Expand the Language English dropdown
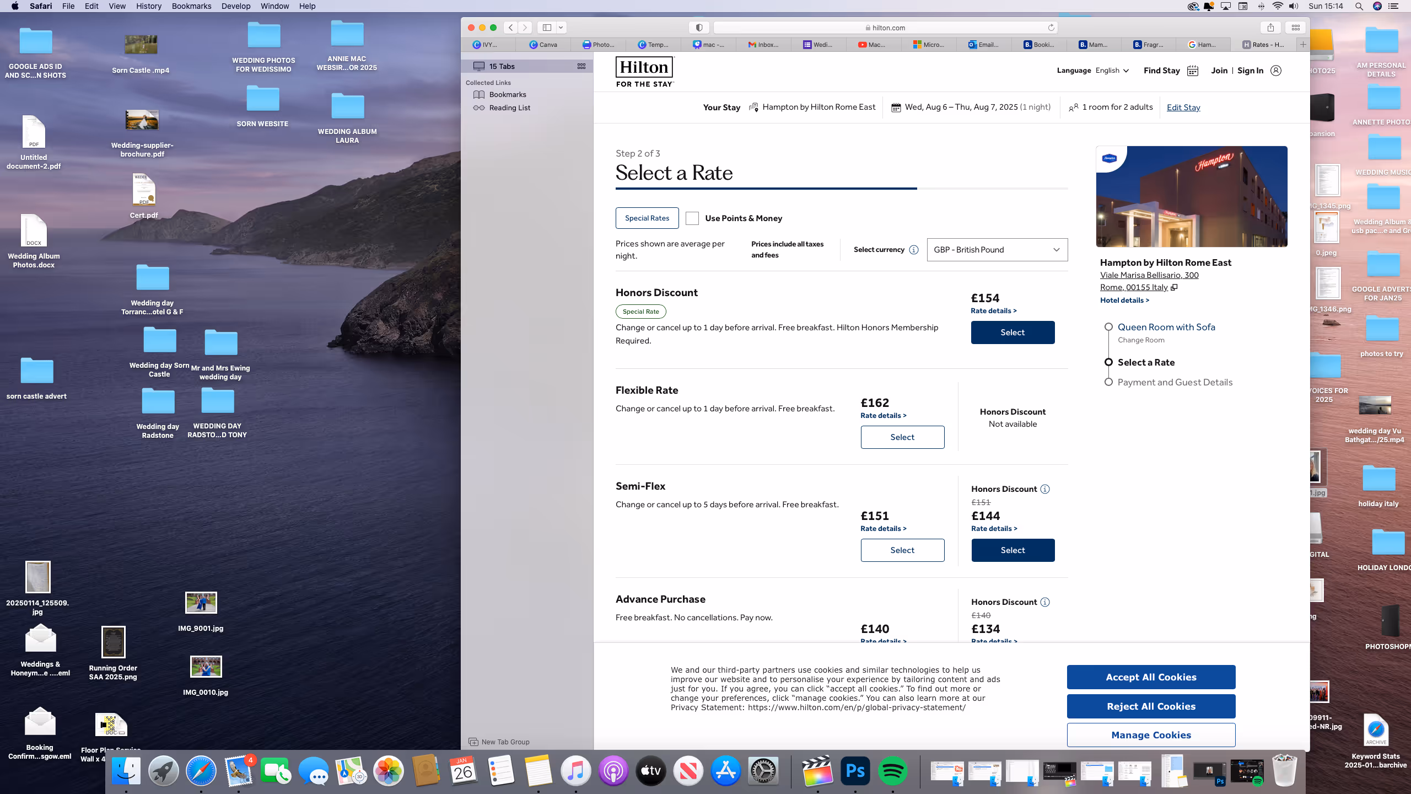The width and height of the screenshot is (1411, 794). pyautogui.click(x=1112, y=71)
